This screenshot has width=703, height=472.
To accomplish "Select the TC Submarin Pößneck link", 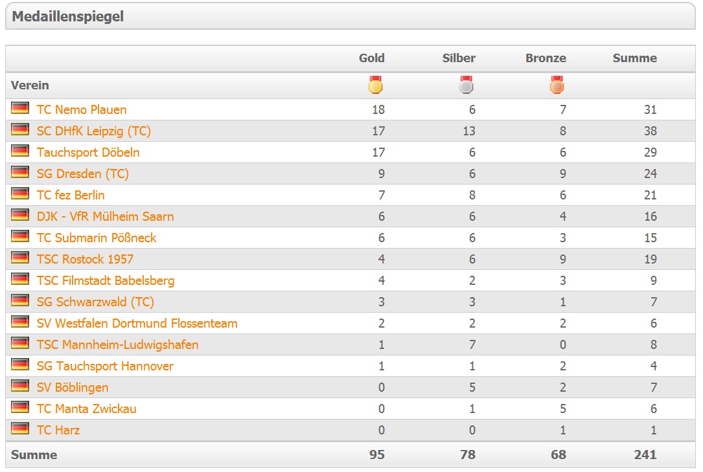I will pos(97,238).
